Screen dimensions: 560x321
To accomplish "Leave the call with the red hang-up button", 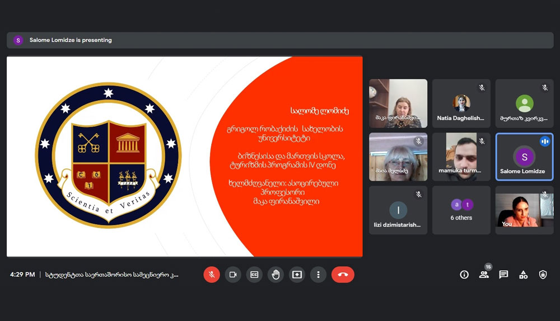I will tap(343, 275).
